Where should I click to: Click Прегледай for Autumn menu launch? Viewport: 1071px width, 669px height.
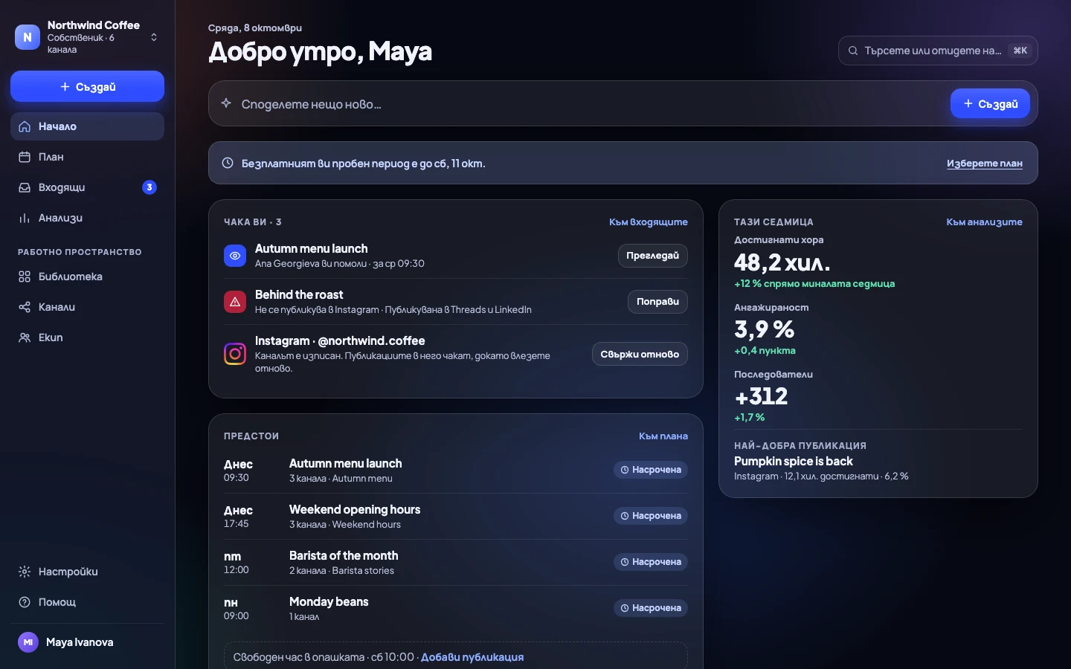click(x=653, y=256)
